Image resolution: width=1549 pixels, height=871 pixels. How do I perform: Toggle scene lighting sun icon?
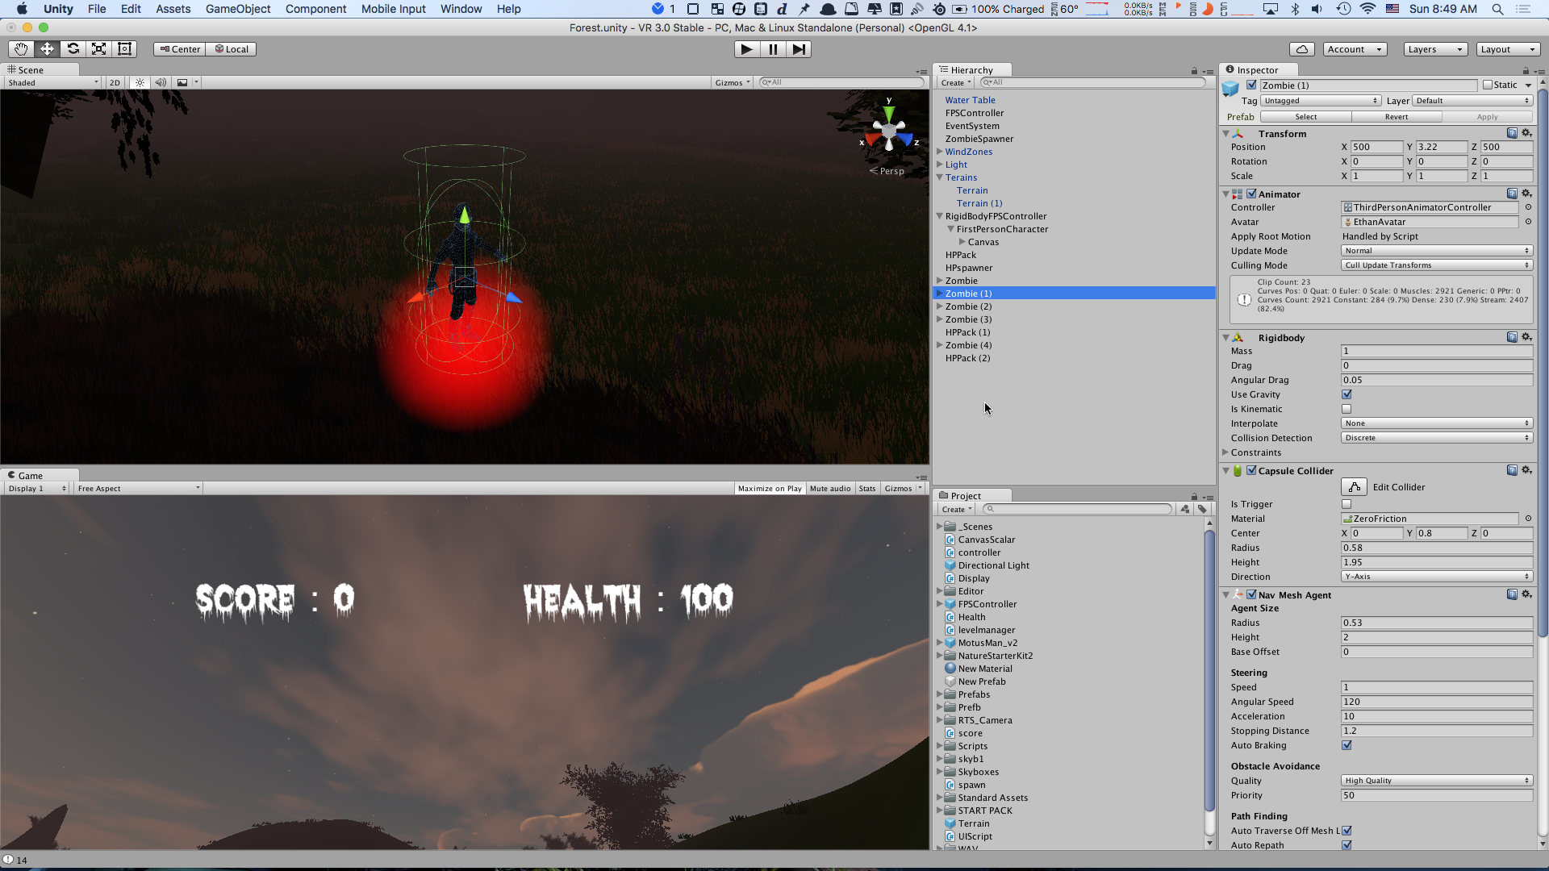[140, 82]
